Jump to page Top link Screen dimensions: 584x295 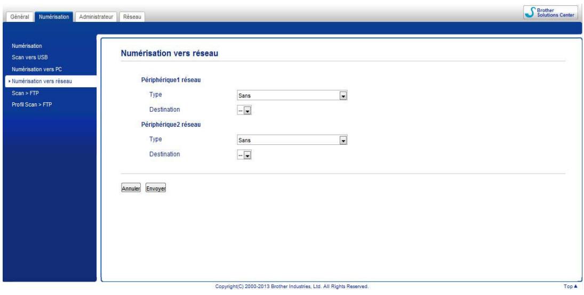(x=570, y=286)
